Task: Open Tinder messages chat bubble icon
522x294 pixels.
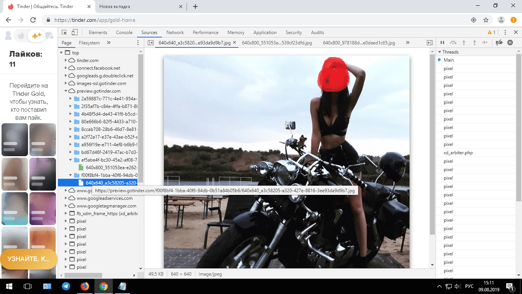Action: (49, 36)
